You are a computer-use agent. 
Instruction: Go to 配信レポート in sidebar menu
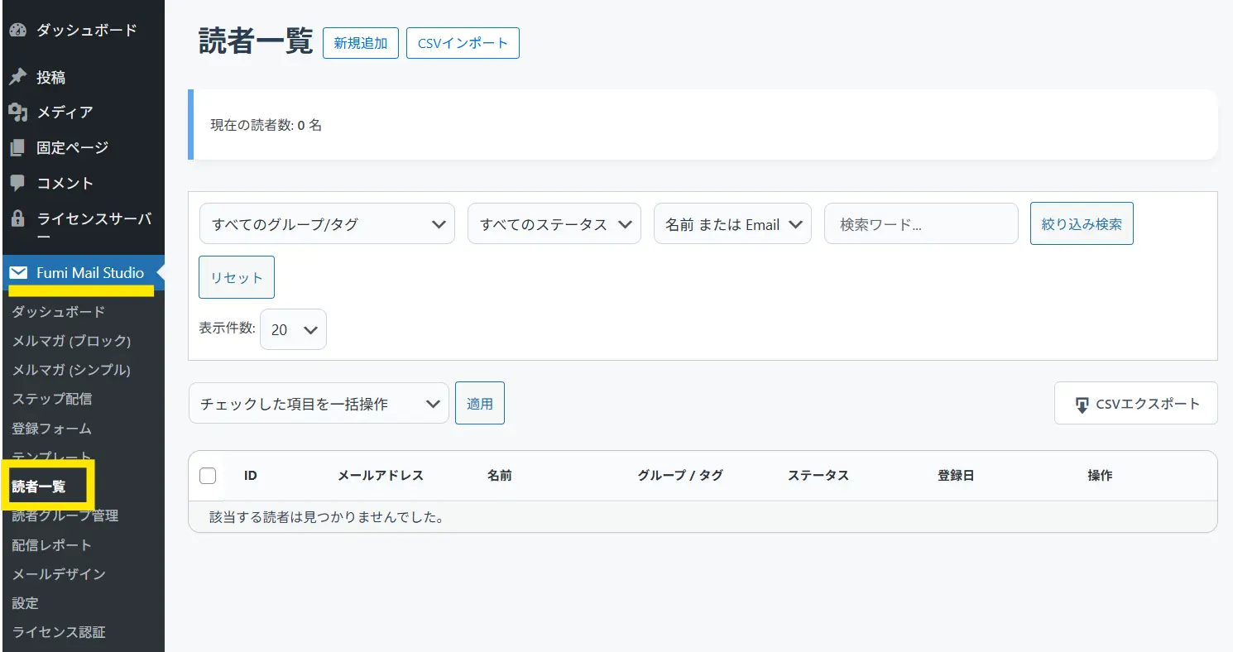coord(52,545)
